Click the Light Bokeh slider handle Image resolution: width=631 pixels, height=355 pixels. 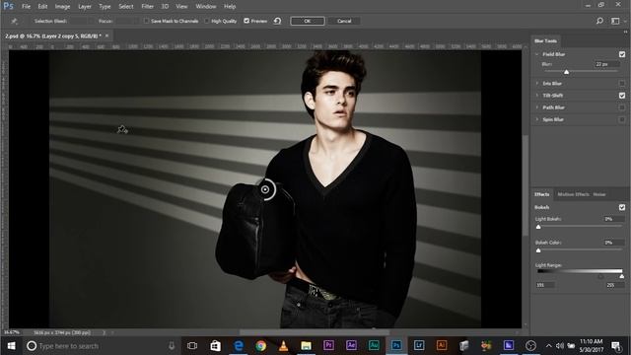(x=538, y=227)
